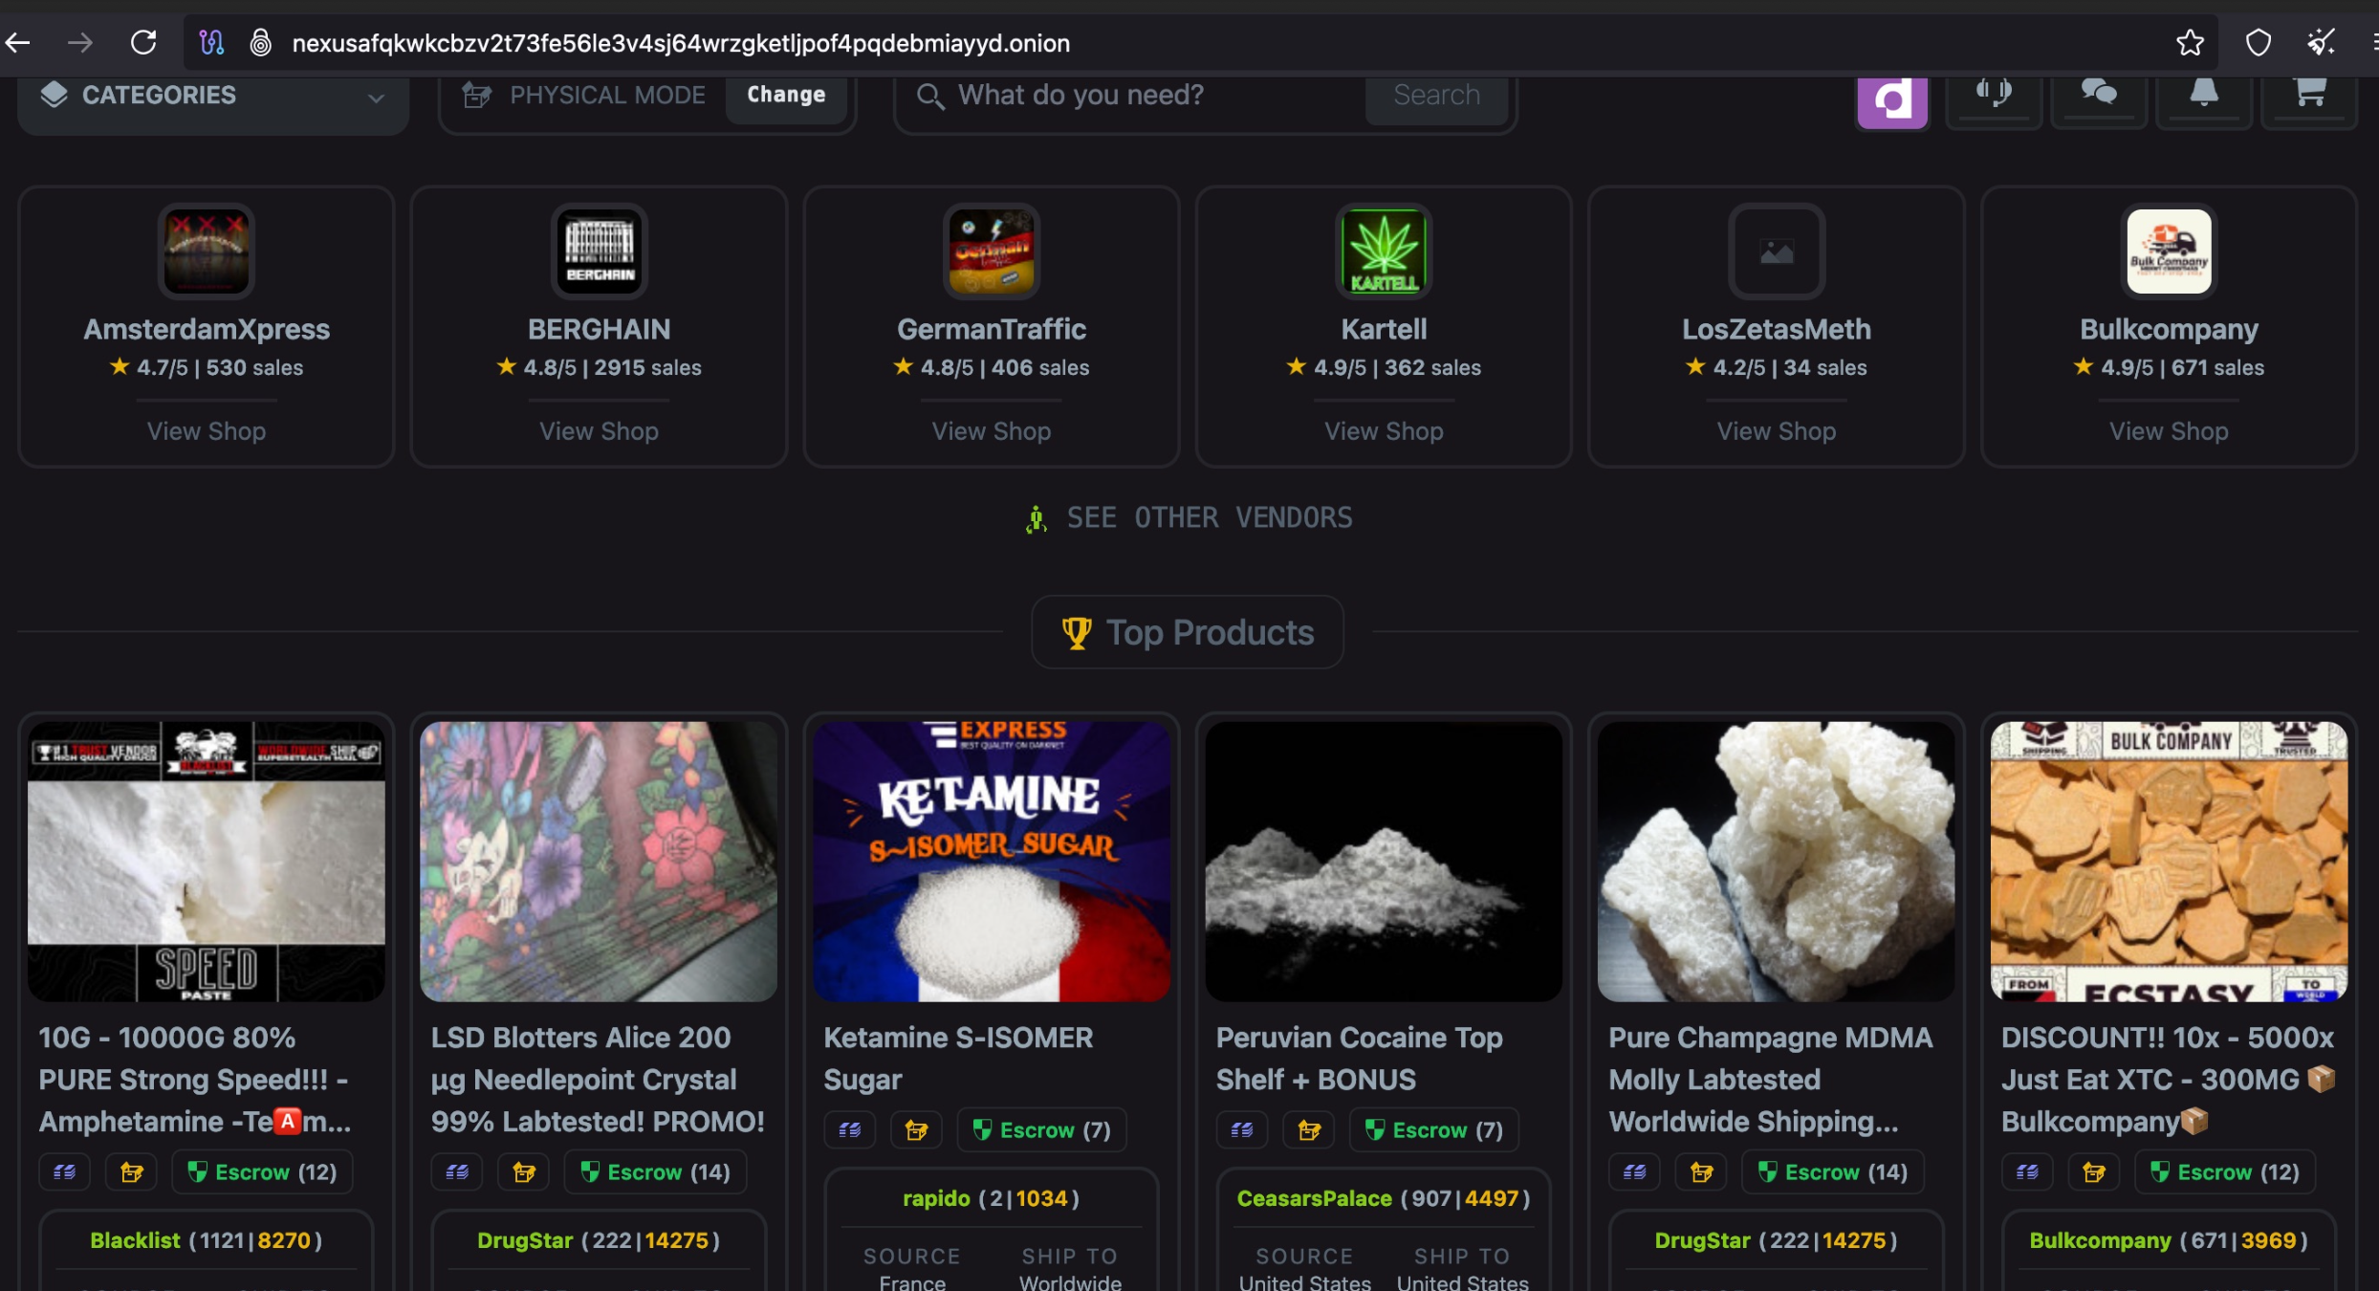Click the yellow package icon on the LSD listing
This screenshot has height=1291, width=2379.
524,1171
